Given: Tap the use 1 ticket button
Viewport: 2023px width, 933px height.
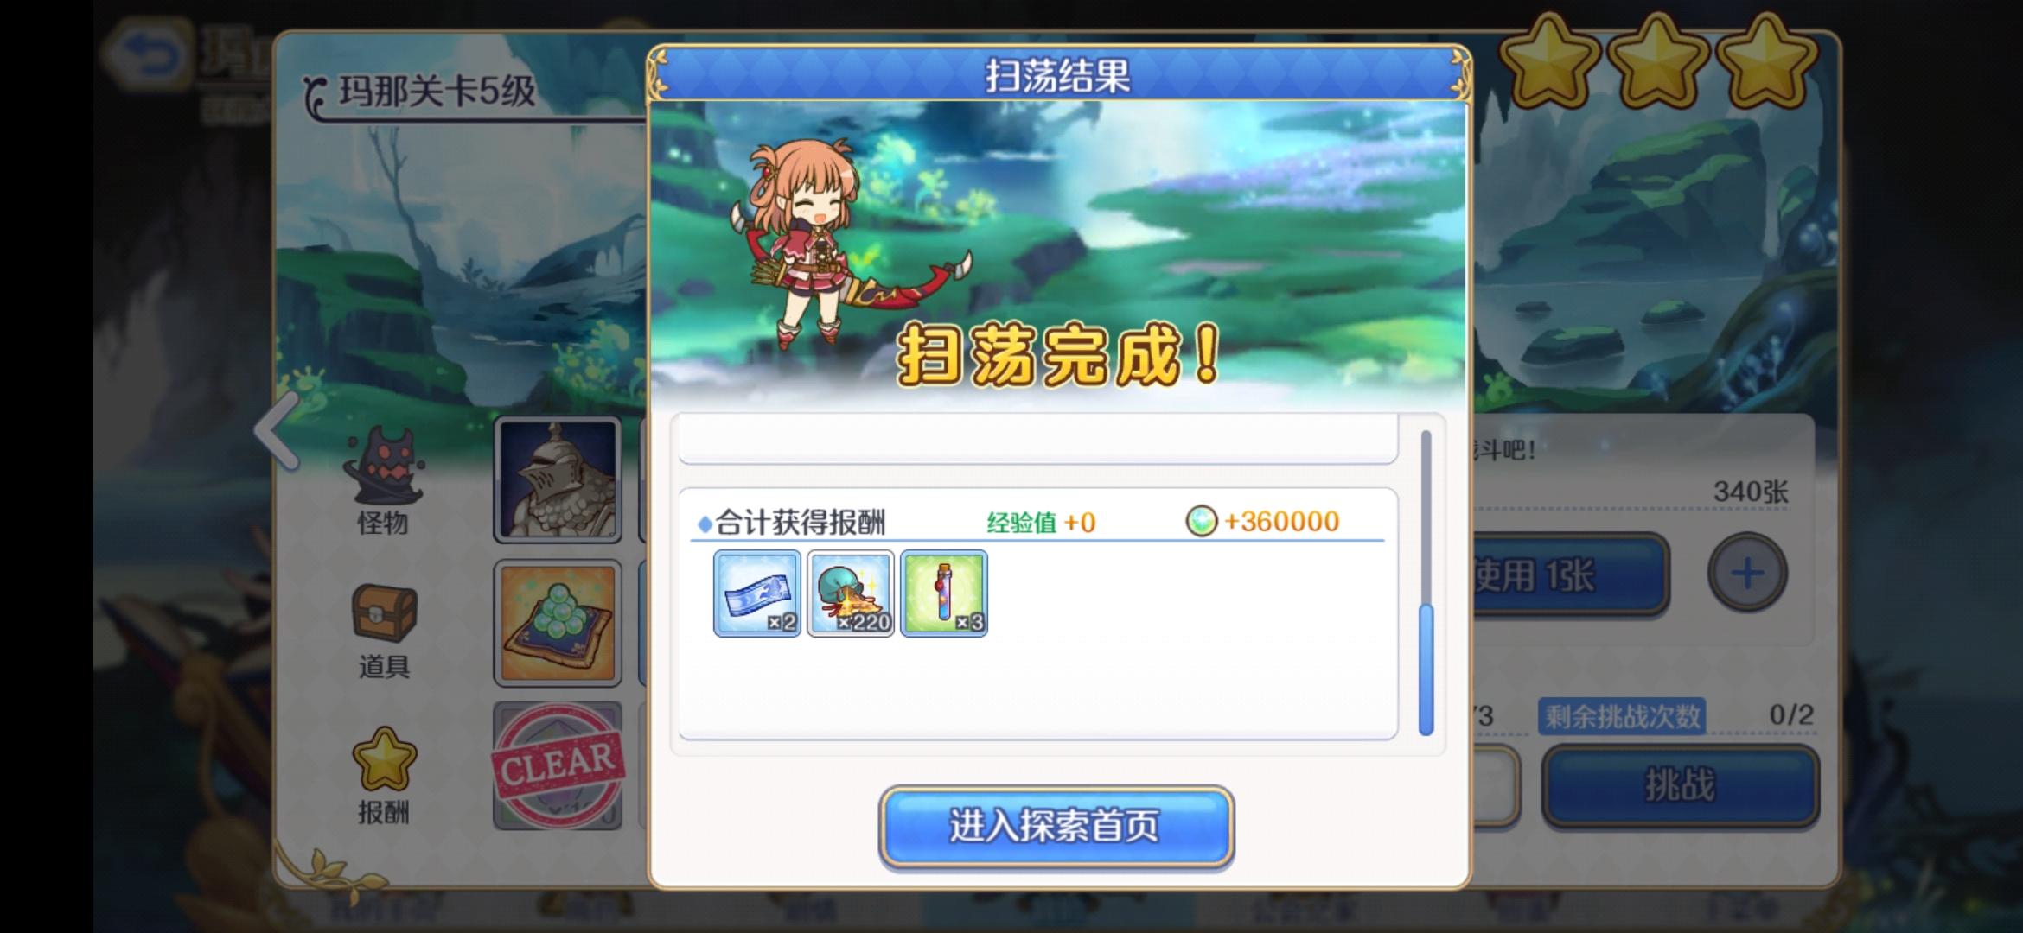Looking at the screenshot, I should point(1569,575).
